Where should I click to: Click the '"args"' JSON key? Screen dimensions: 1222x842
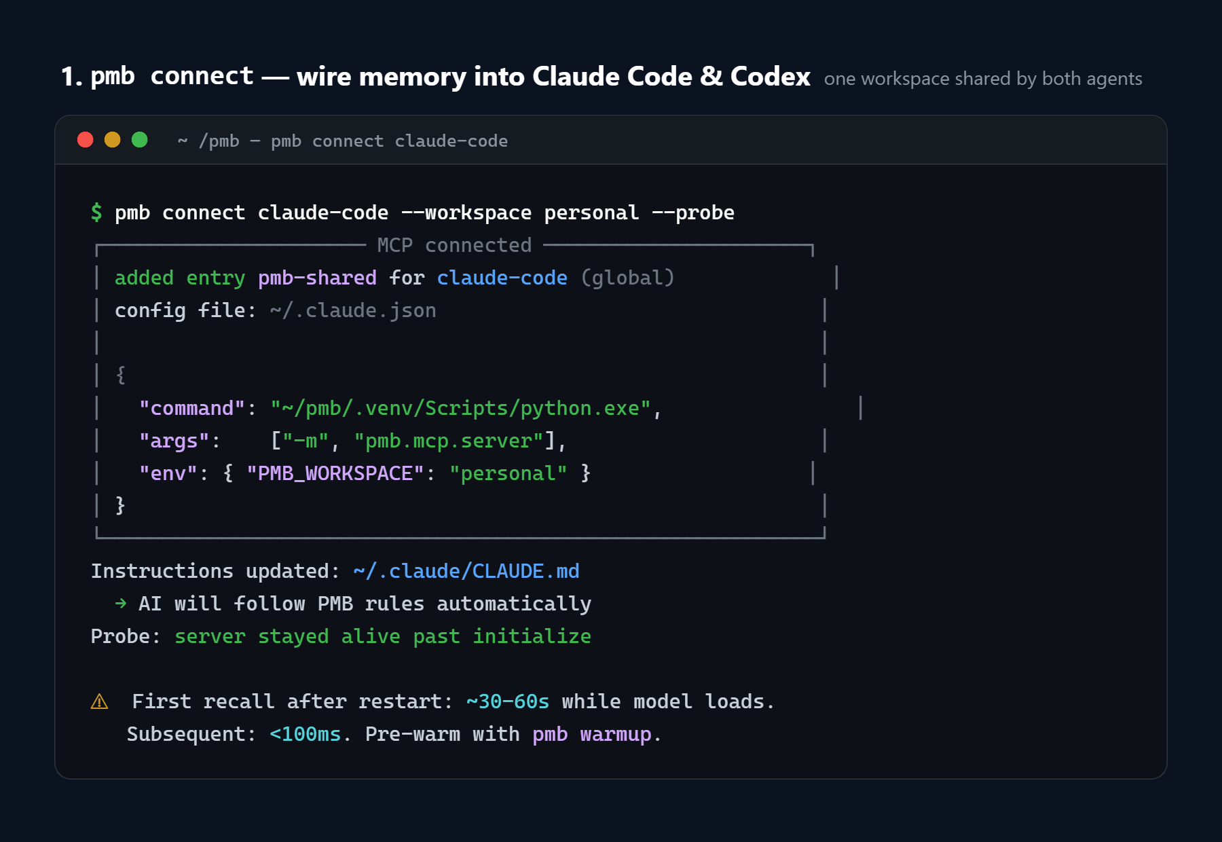click(x=174, y=441)
